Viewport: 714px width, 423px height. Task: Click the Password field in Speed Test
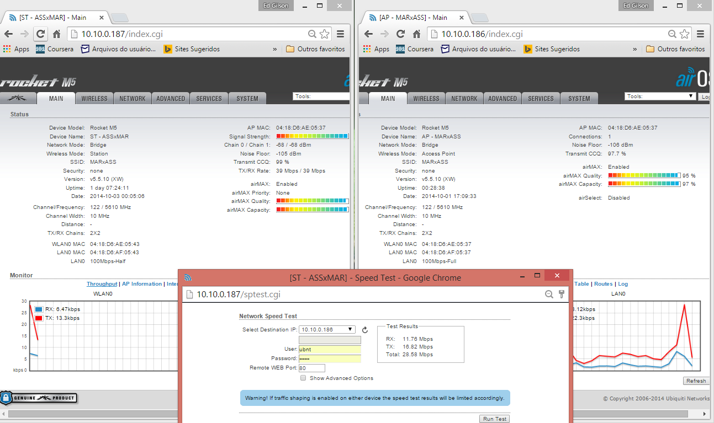(x=330, y=359)
